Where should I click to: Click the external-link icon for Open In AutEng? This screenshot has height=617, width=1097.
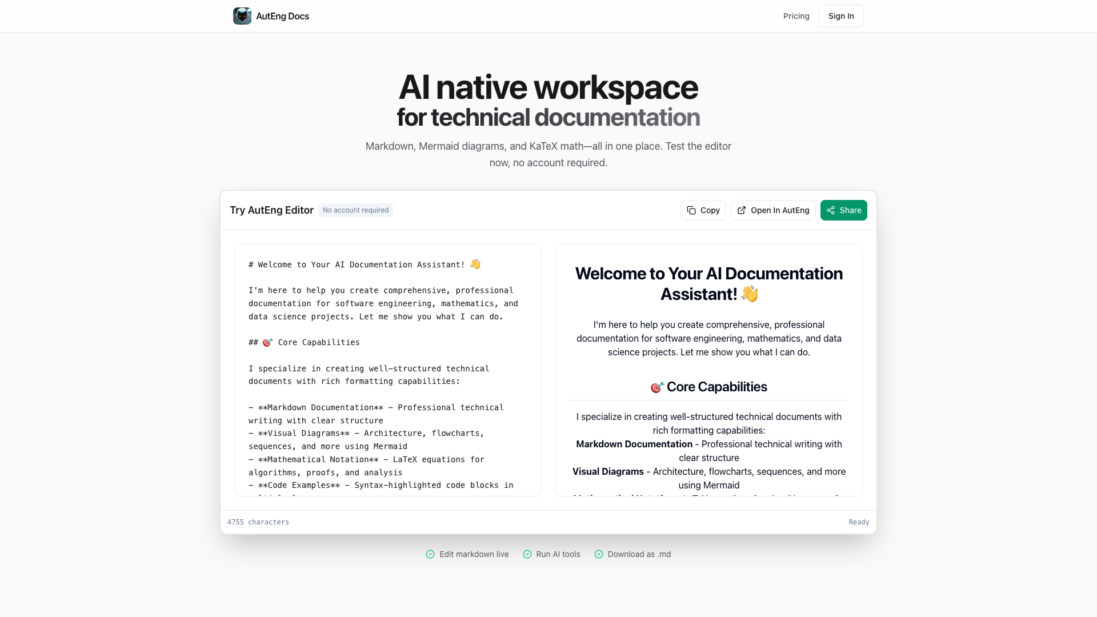(x=742, y=210)
